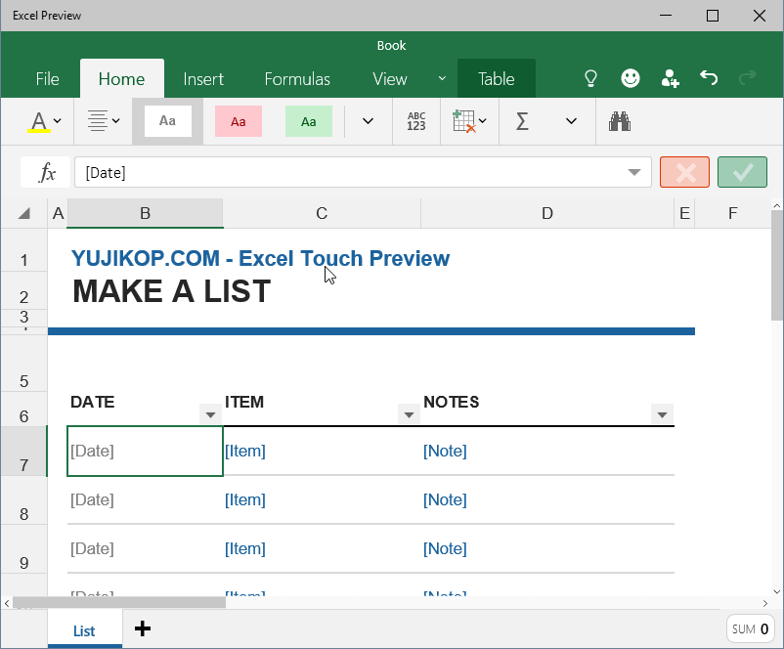Cancel the formula entry with red X

click(684, 172)
